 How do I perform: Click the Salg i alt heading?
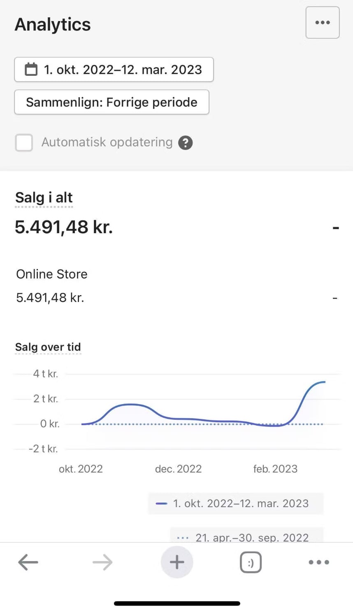pos(44,198)
